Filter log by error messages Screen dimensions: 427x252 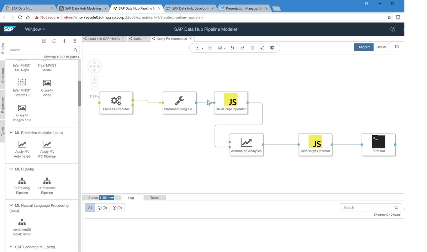click(117, 208)
